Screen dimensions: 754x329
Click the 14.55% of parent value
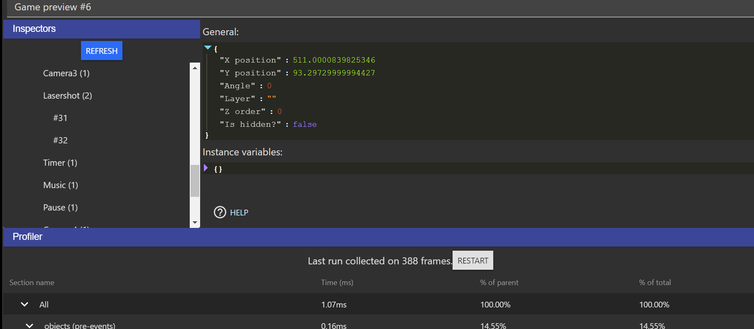[x=493, y=326]
